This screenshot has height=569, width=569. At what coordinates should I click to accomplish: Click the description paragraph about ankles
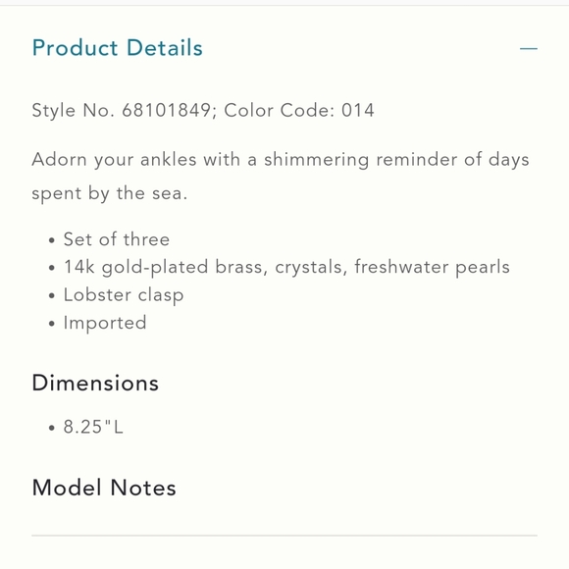[281, 177]
